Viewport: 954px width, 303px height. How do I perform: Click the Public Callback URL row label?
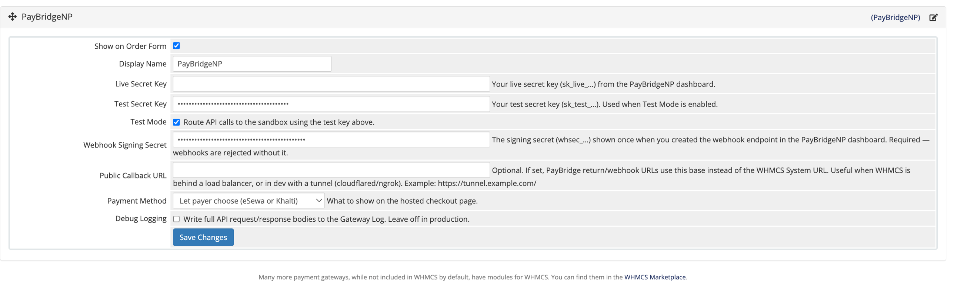133,176
